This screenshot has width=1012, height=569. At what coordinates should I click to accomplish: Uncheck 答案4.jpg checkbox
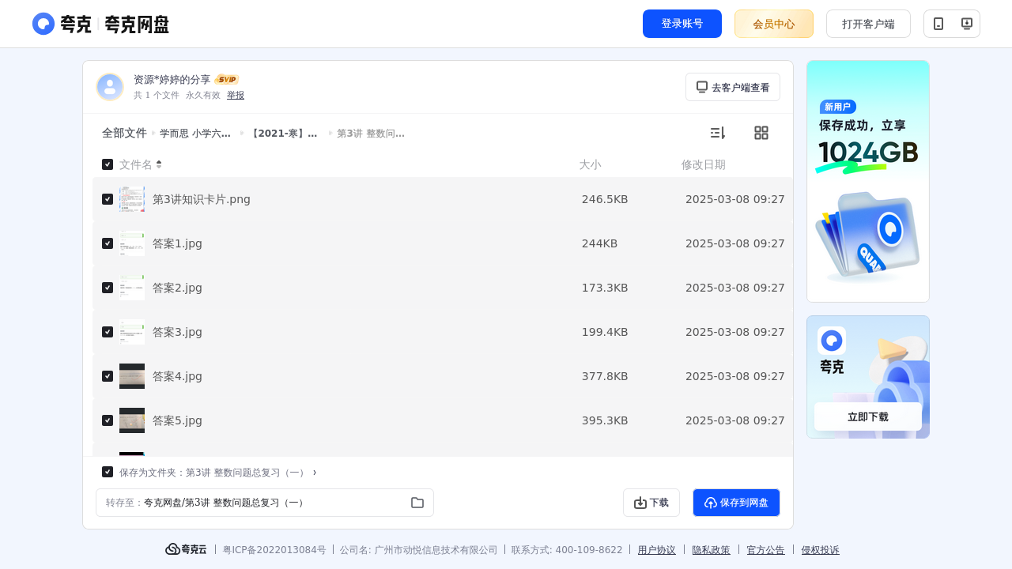[108, 376]
